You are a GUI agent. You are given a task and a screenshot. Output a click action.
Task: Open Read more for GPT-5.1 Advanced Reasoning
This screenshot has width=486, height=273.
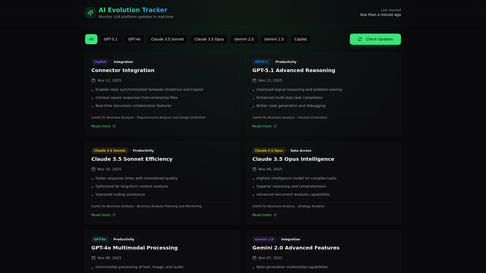click(x=265, y=126)
